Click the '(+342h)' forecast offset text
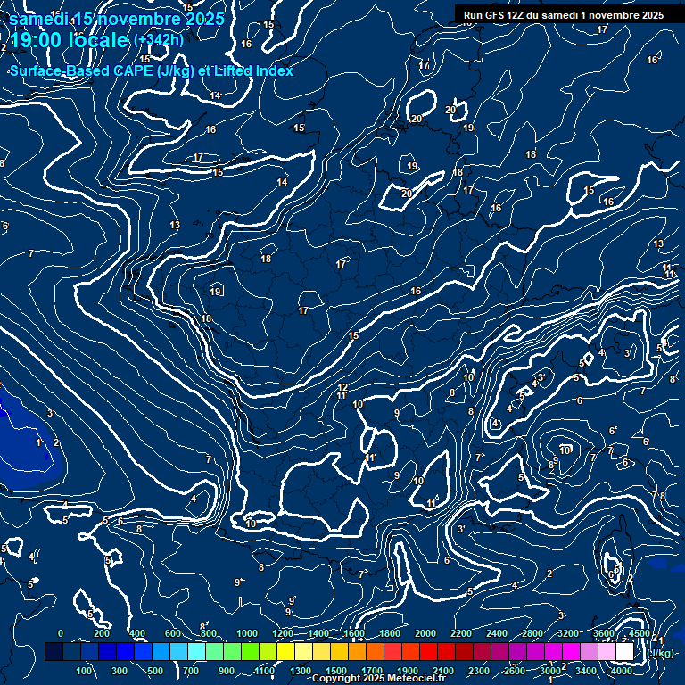This screenshot has width=685, height=685. pyautogui.click(x=158, y=40)
